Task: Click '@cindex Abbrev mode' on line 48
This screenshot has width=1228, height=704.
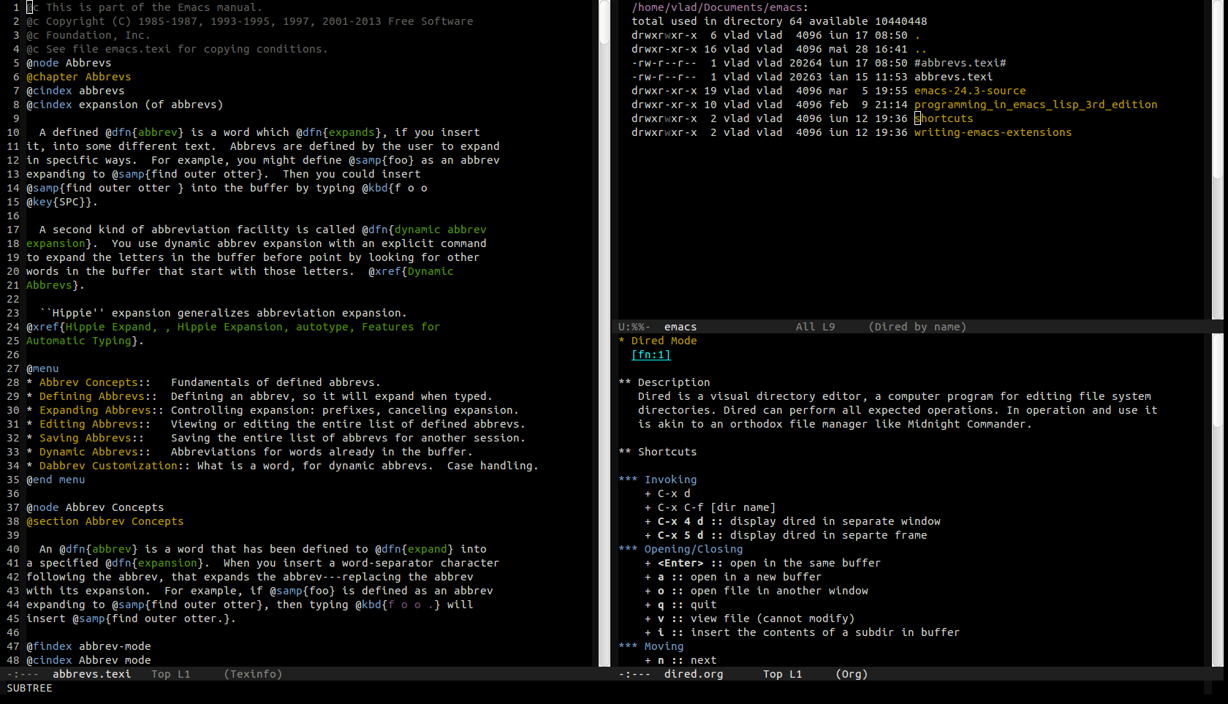Action: click(x=88, y=660)
